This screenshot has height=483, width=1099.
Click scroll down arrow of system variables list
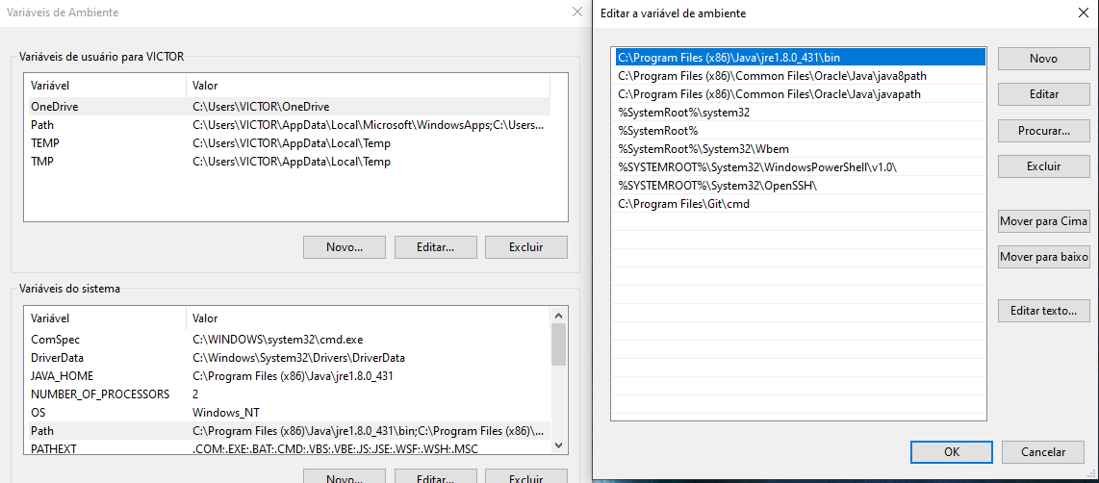click(x=558, y=445)
